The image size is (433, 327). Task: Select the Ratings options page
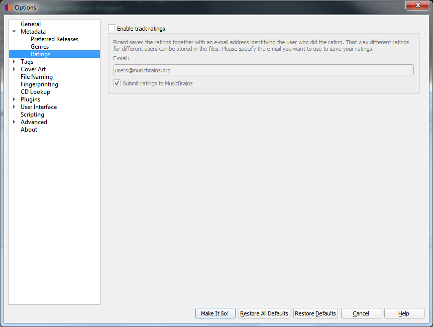click(54, 54)
